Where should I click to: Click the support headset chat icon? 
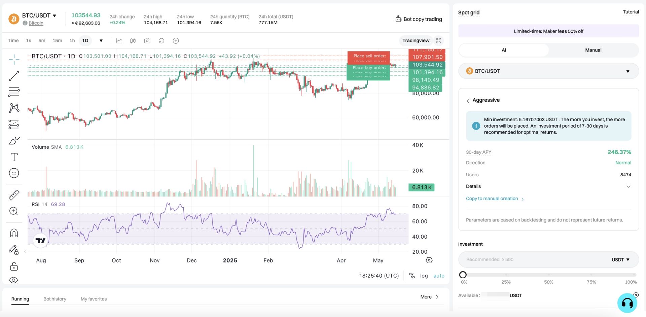click(627, 303)
